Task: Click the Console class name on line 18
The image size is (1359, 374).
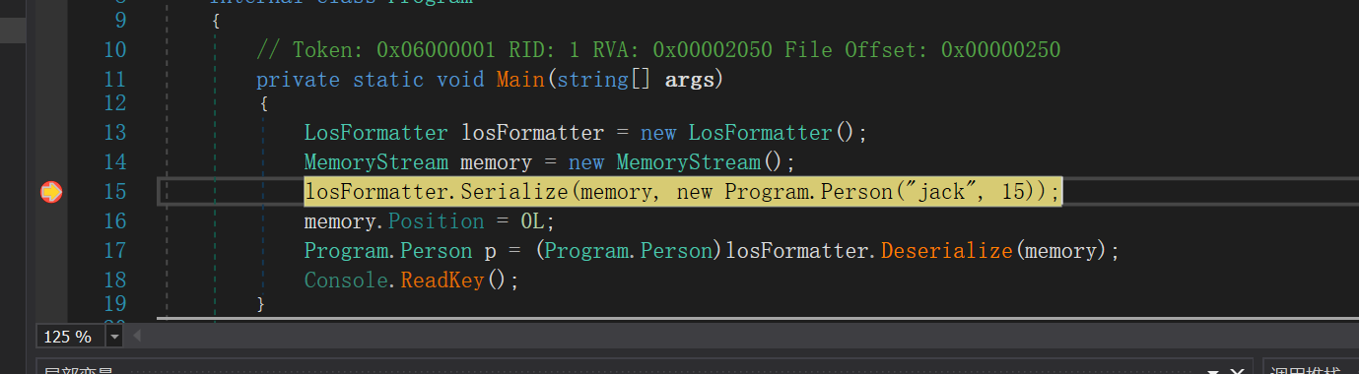Action: click(x=346, y=280)
